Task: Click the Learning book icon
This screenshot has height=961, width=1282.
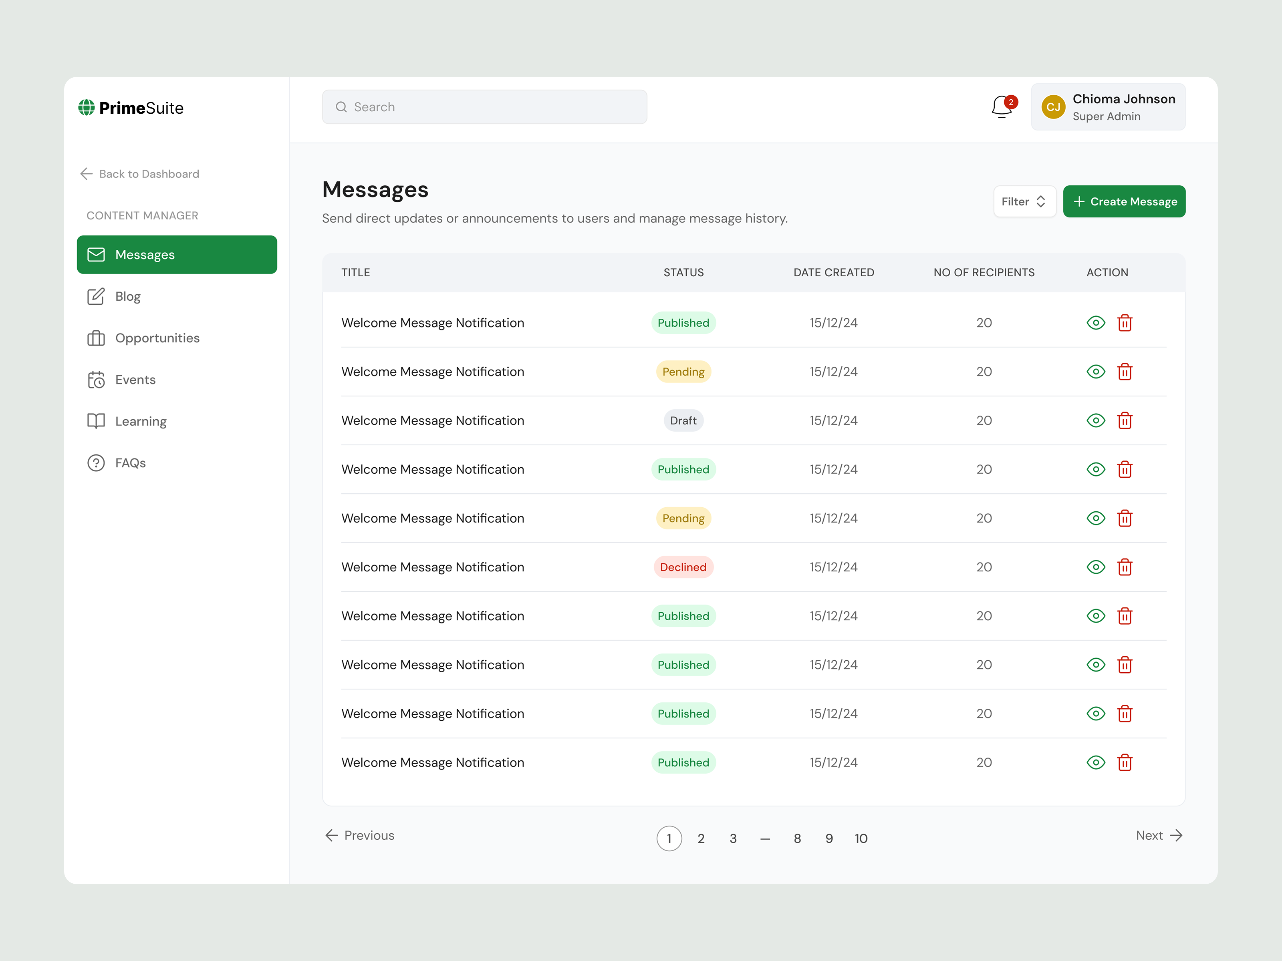Action: (96, 421)
